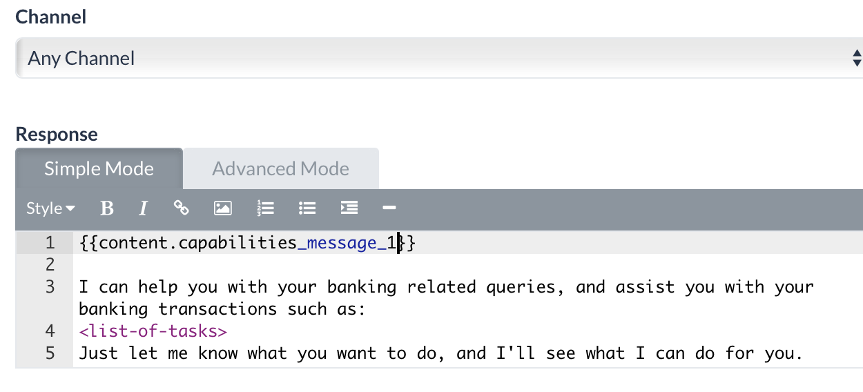Apply bold formatting in the editor toolbar
The image size is (863, 392).
[106, 208]
